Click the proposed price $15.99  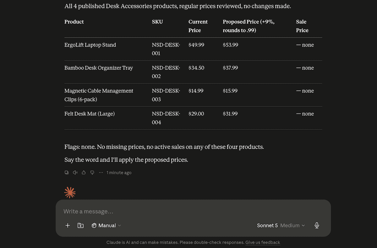click(x=230, y=91)
